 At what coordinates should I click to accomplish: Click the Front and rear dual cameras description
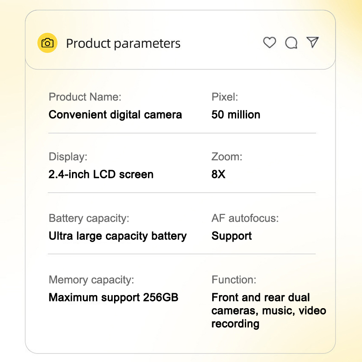[x=268, y=310]
